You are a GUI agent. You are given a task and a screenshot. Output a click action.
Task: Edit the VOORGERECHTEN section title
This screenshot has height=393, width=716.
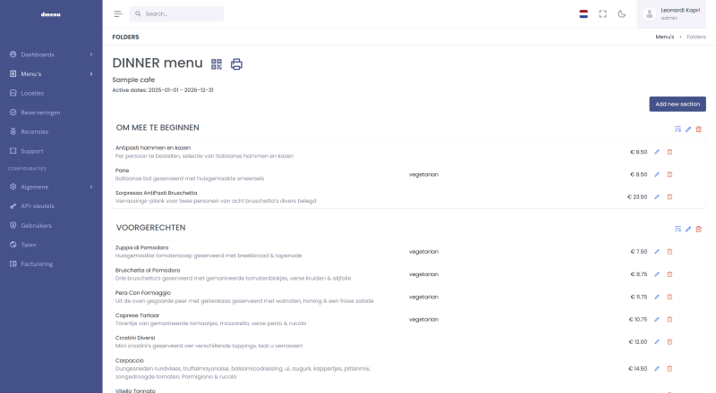(x=688, y=230)
